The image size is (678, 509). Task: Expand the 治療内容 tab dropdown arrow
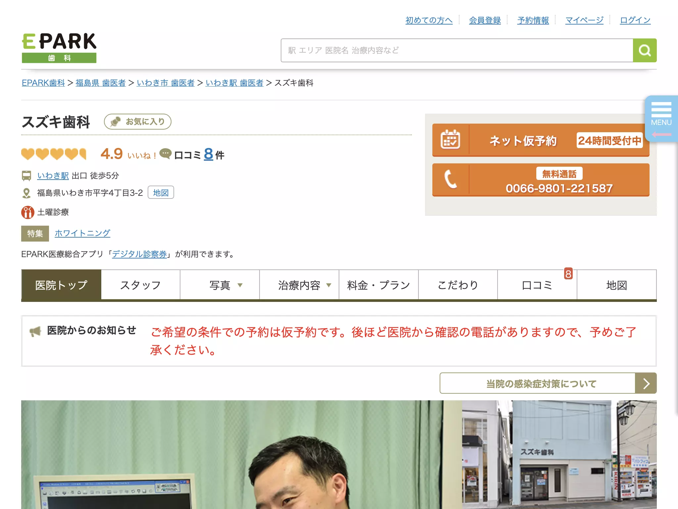point(329,285)
